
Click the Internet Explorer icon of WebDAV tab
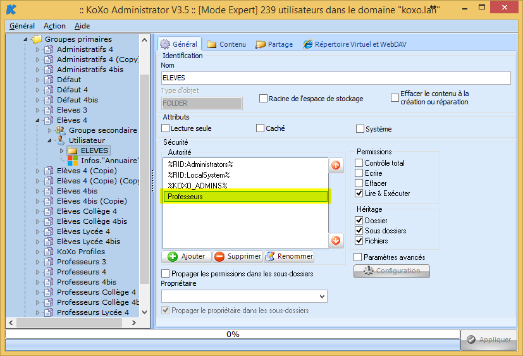tap(307, 44)
